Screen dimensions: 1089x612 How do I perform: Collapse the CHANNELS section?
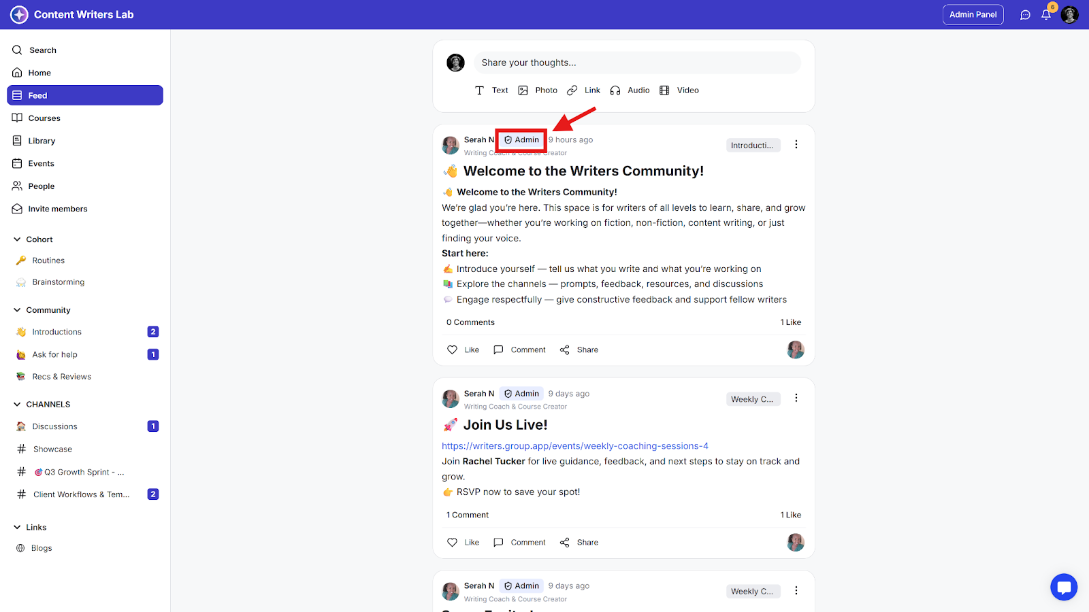tap(17, 404)
